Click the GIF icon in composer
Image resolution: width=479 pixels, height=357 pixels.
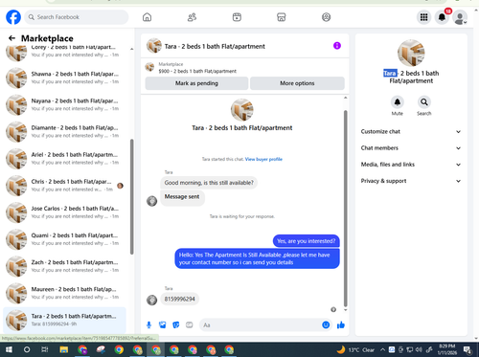pyautogui.click(x=190, y=325)
